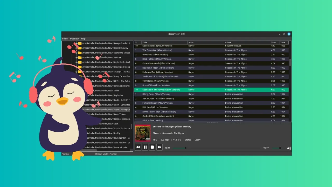Skip back with the rewind button
Image resolution: width=332 pixels, height=187 pixels.
click(138, 147)
